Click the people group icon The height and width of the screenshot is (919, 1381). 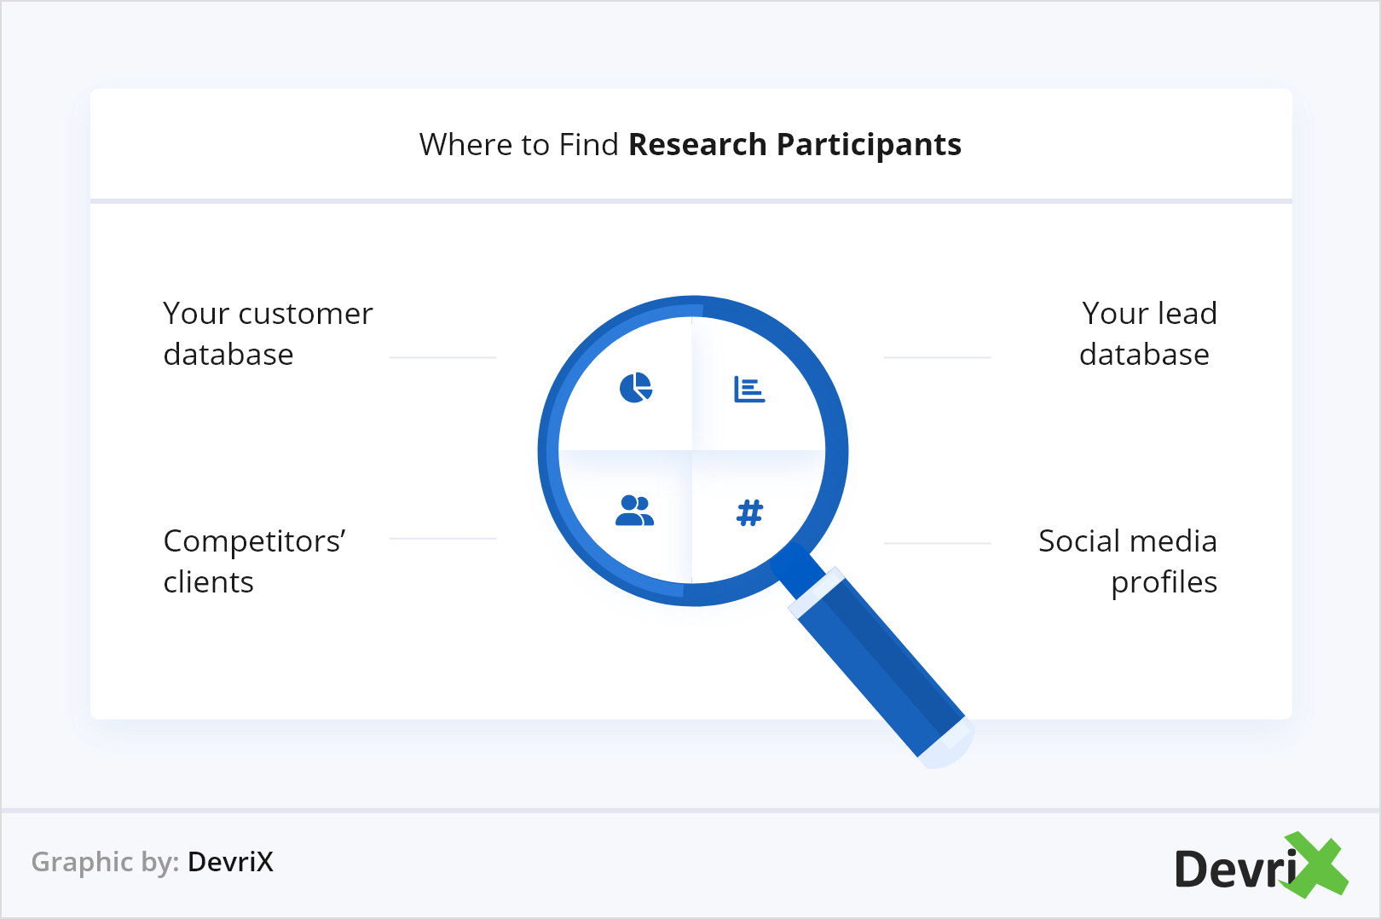point(634,511)
